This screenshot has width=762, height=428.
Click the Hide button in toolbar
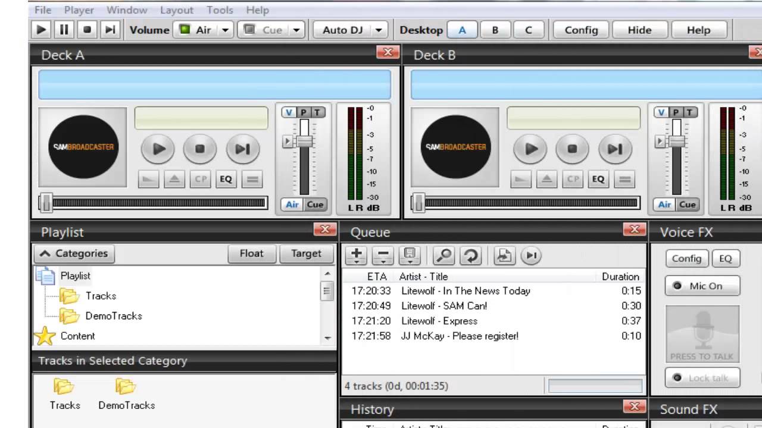tap(639, 30)
